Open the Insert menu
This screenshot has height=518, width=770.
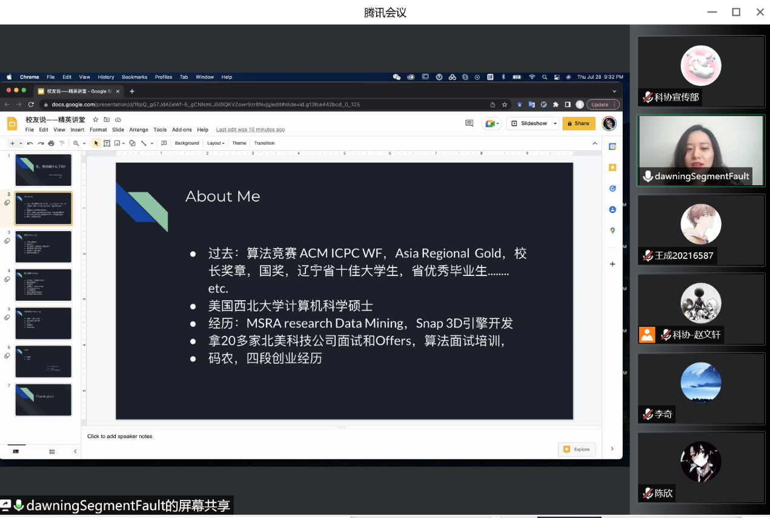coord(77,129)
